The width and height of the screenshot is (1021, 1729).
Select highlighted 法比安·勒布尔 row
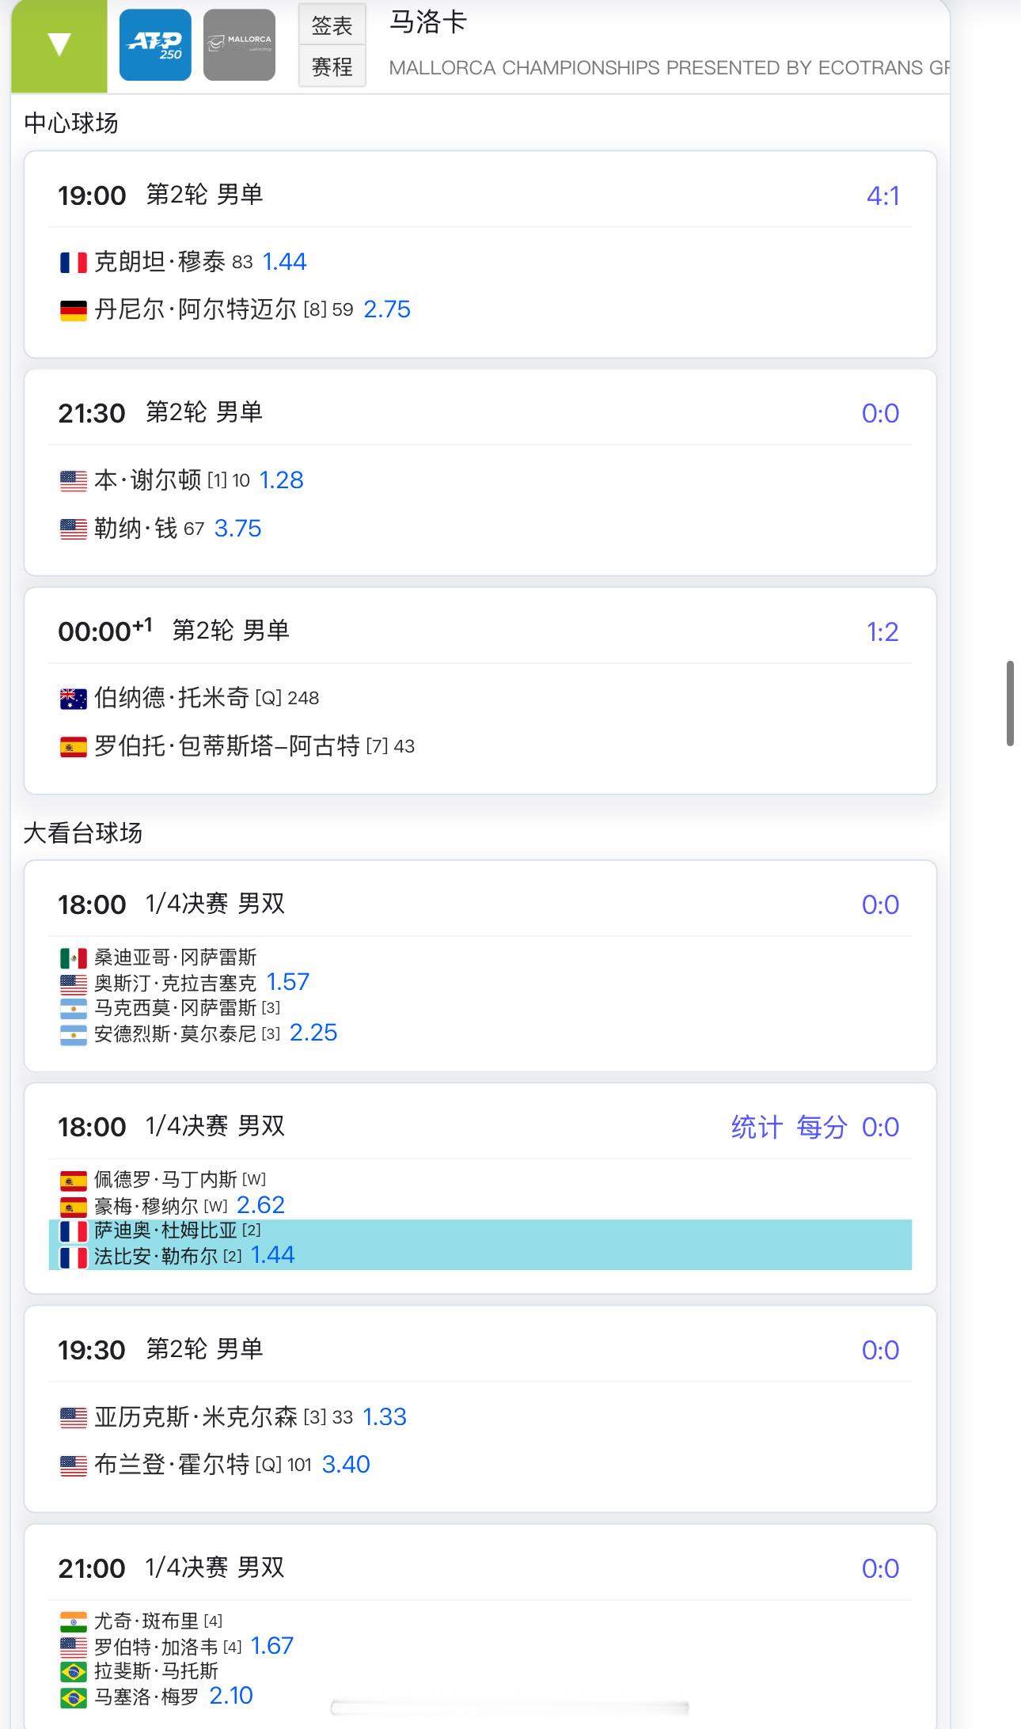[480, 1257]
